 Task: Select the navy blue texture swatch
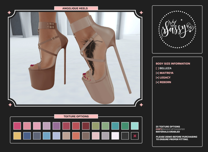[x=27, y=136]
